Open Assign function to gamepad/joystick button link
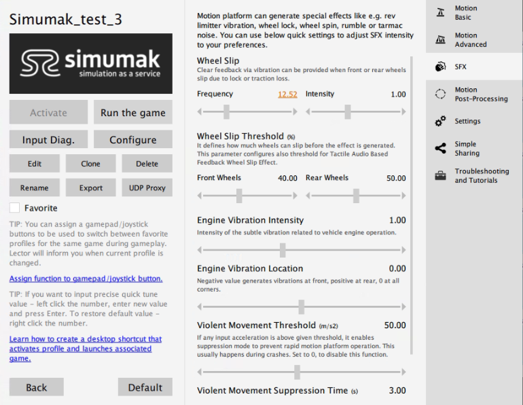Viewport: 523px width, 405px height. pyautogui.click(x=86, y=279)
